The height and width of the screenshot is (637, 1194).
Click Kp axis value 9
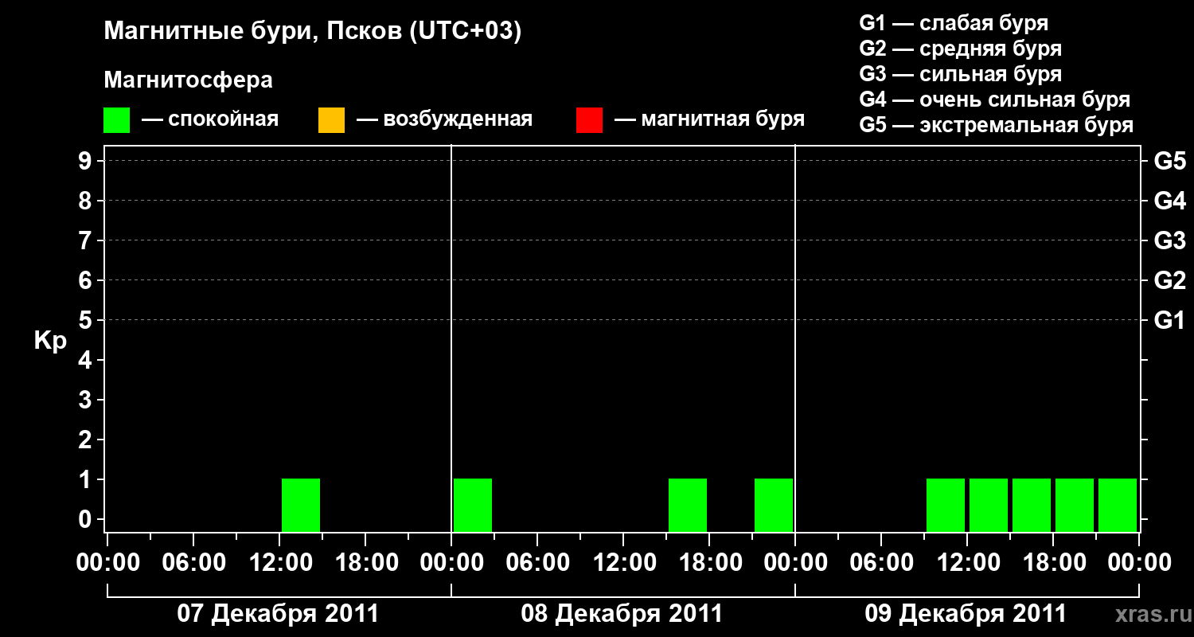click(x=86, y=161)
